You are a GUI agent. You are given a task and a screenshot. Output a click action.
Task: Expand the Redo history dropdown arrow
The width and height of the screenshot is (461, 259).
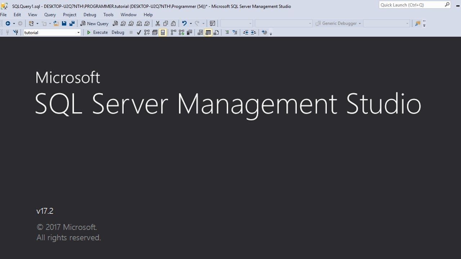coord(203,24)
